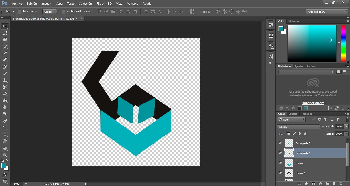
Task: Create a new group folder
Action: pyautogui.click(x=327, y=184)
